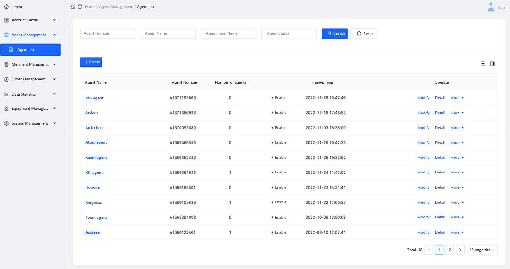This screenshot has width=510, height=269.
Task: Click Enable status of Keem agent
Action: 279,158
